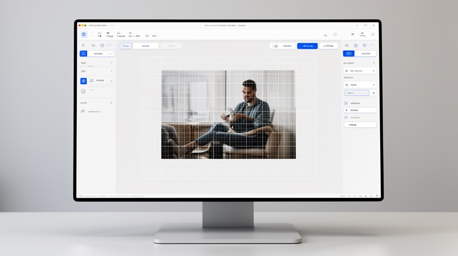Toggle the blue segment of right panel switcher
Screen dimensions: 458x256
click(349, 53)
